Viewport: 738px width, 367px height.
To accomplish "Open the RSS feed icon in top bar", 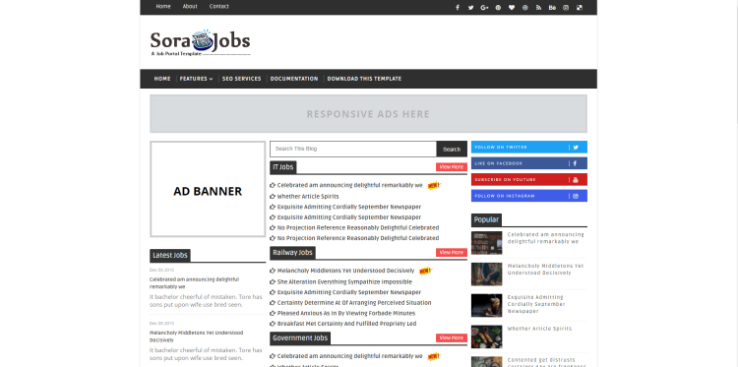I will [538, 8].
